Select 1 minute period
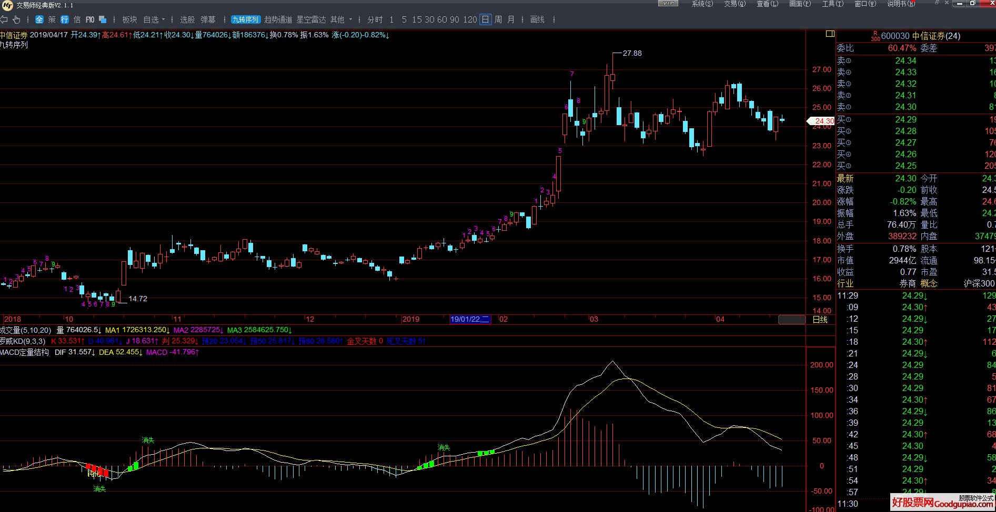This screenshot has height=512, width=996. [391, 20]
